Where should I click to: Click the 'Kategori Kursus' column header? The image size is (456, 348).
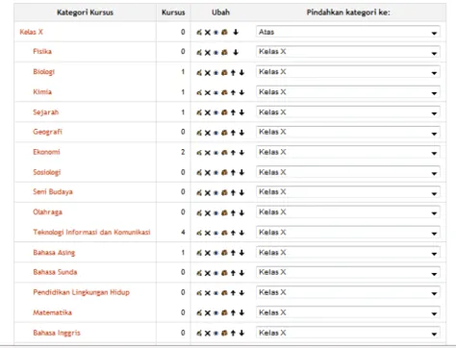[85, 12]
